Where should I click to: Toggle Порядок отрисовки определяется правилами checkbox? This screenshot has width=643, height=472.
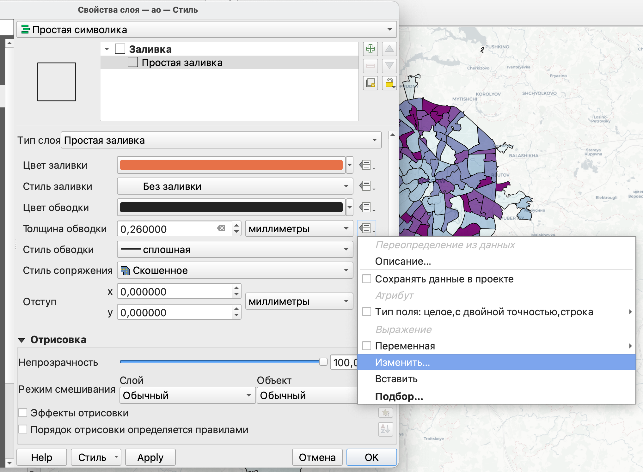point(23,429)
